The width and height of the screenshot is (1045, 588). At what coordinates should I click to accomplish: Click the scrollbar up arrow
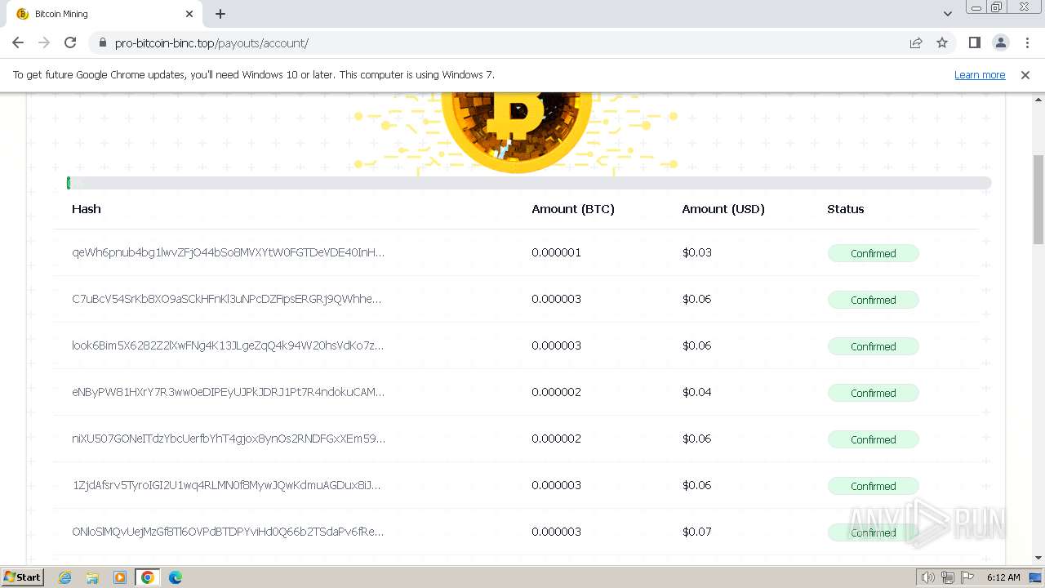(x=1038, y=100)
